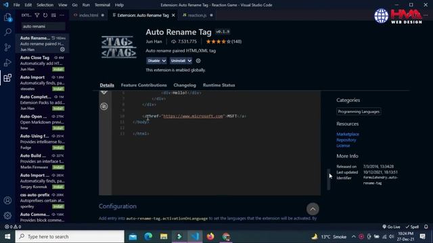The image size is (433, 243).
Task: Start Go Live server in status bar
Action: click(x=391, y=227)
